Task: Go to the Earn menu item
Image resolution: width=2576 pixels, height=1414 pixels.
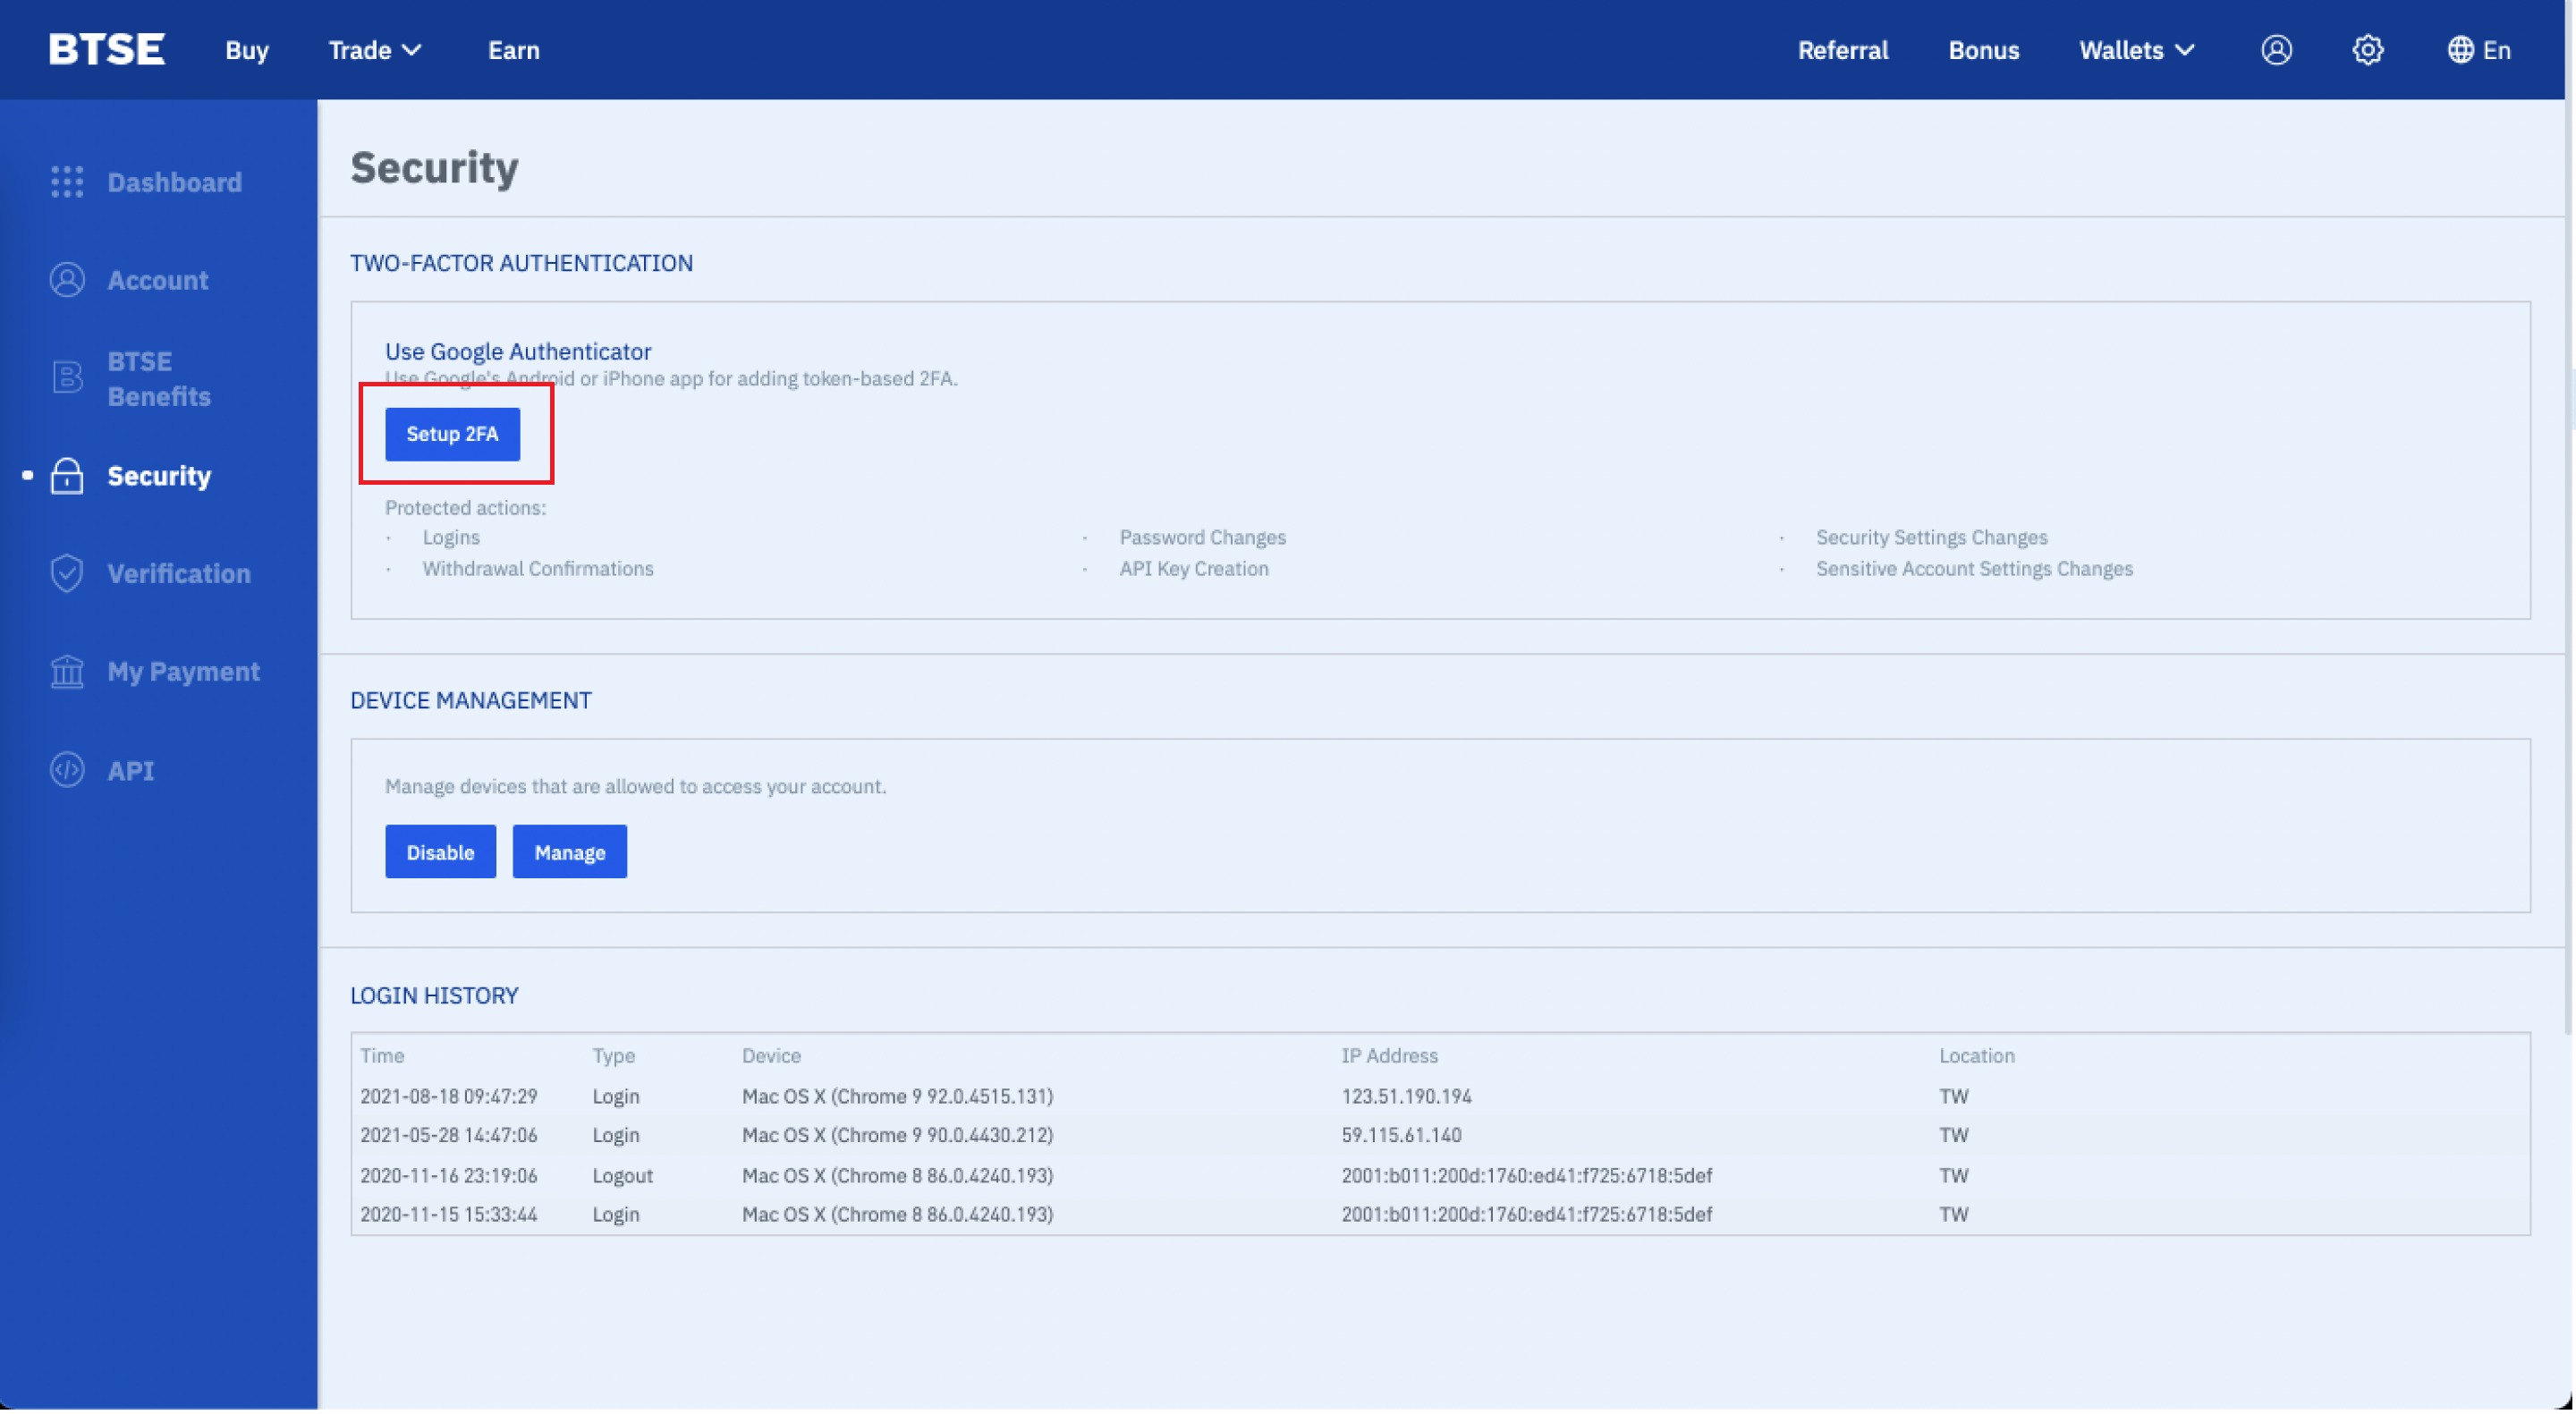Action: click(x=513, y=50)
